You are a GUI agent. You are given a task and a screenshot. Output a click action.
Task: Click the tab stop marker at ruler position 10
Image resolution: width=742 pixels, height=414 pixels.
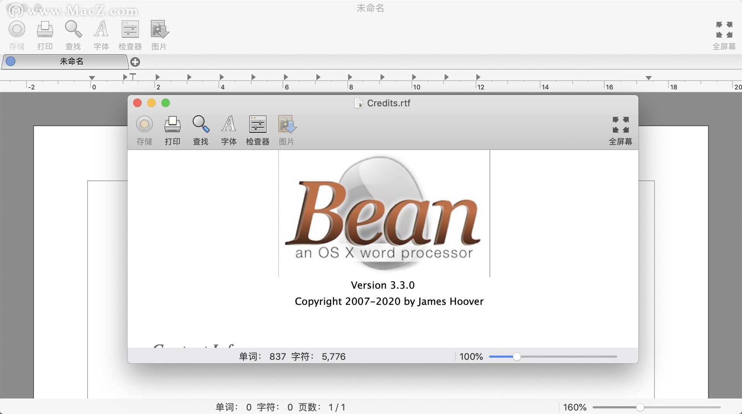pos(414,77)
